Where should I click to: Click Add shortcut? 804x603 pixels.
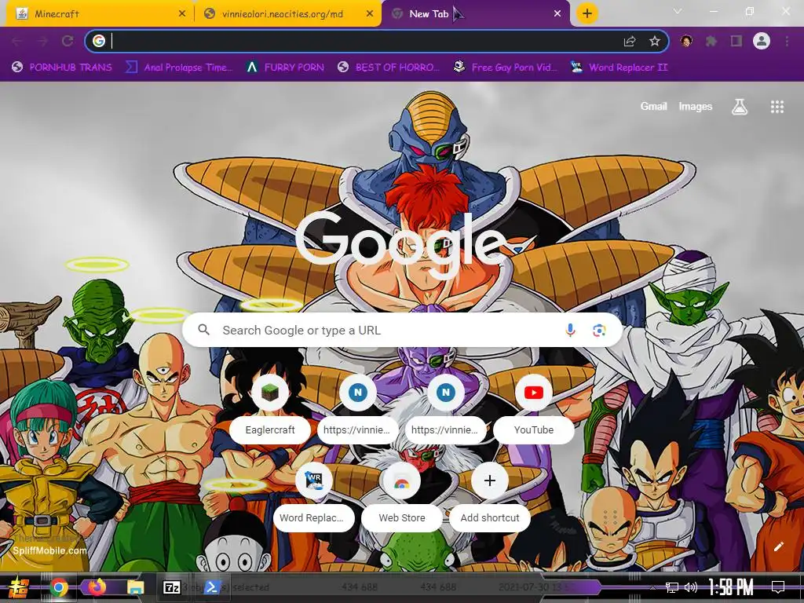point(490,499)
